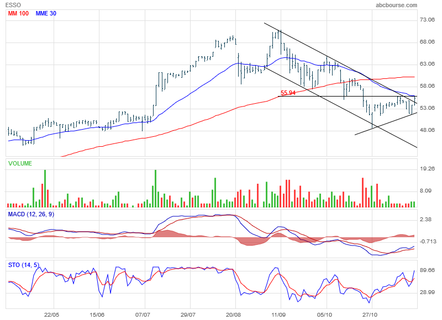The width and height of the screenshot is (442, 320).
Task: Click the MACD (12, 26, 9) label
Action: tap(31, 215)
